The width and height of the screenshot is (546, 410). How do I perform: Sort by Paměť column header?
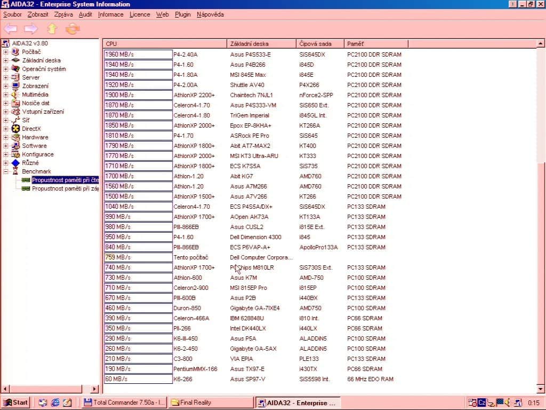tap(376, 44)
